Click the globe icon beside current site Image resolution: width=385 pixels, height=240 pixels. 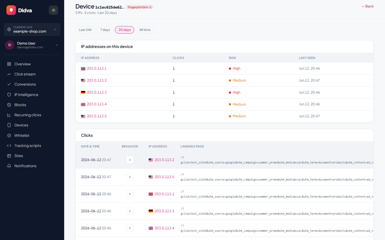(9, 29)
